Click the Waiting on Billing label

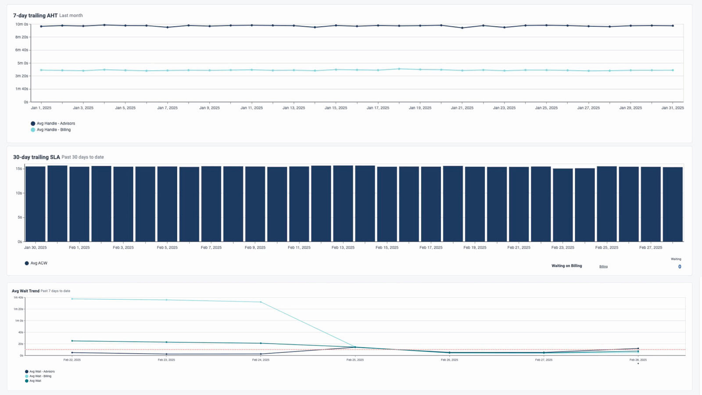point(566,266)
